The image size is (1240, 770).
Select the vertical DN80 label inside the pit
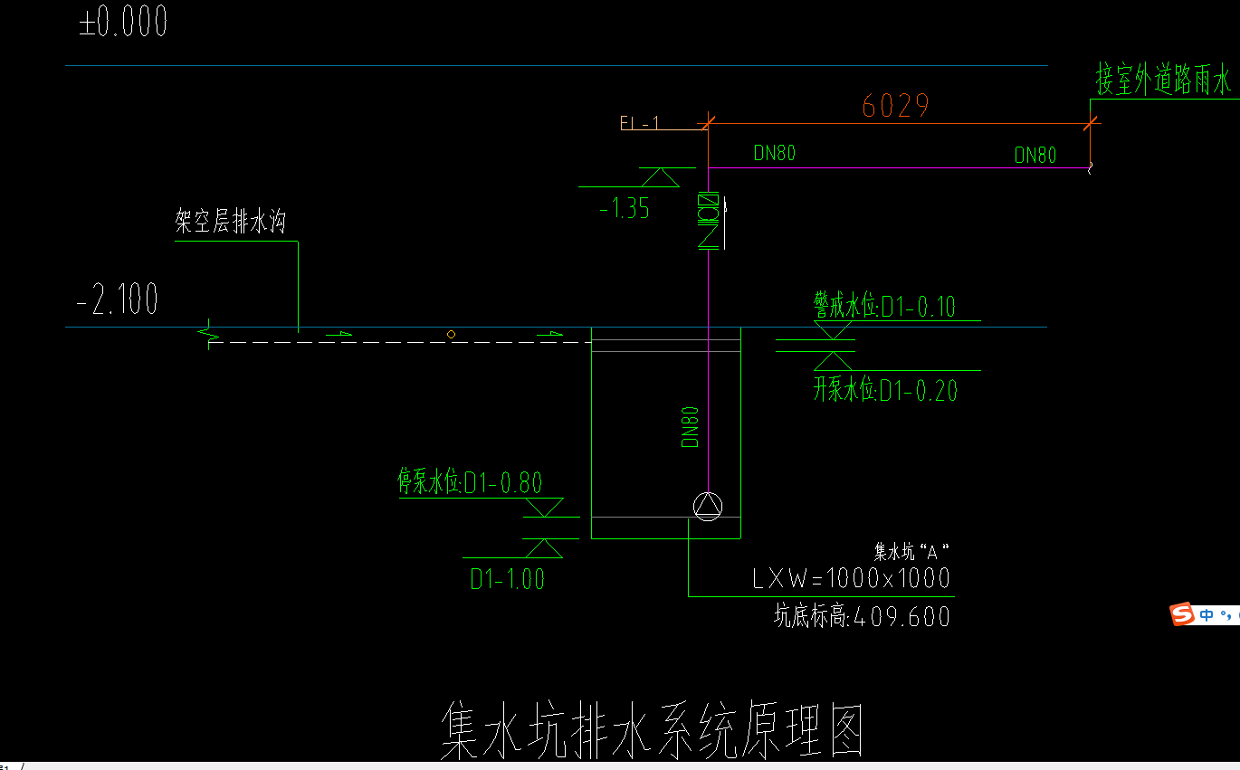click(691, 427)
